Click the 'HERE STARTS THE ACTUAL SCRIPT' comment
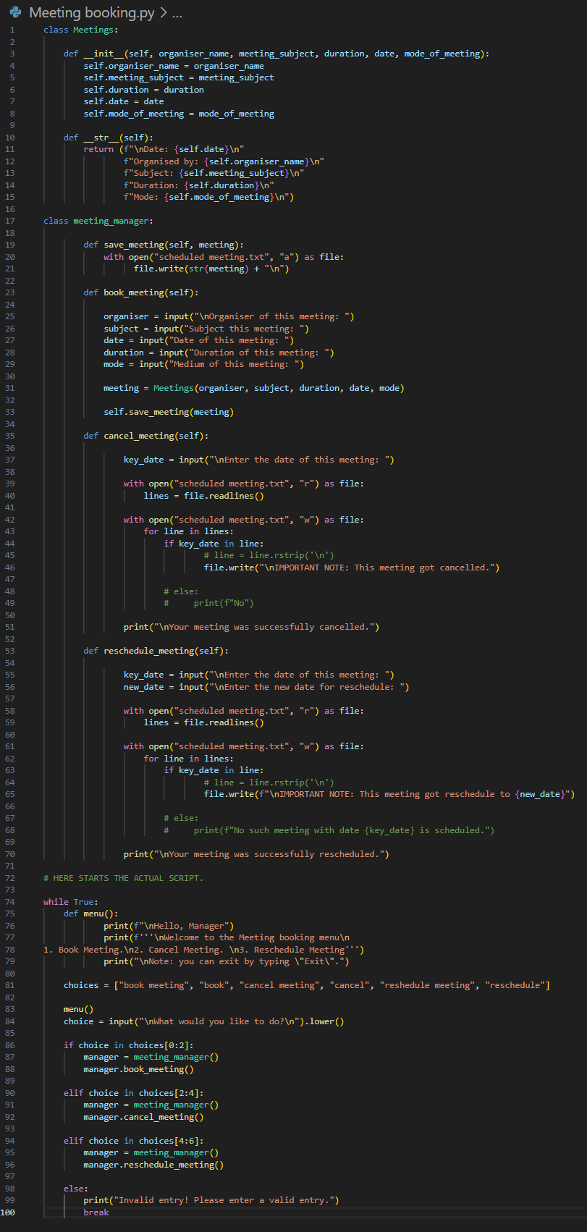587x1232 pixels. (x=123, y=878)
